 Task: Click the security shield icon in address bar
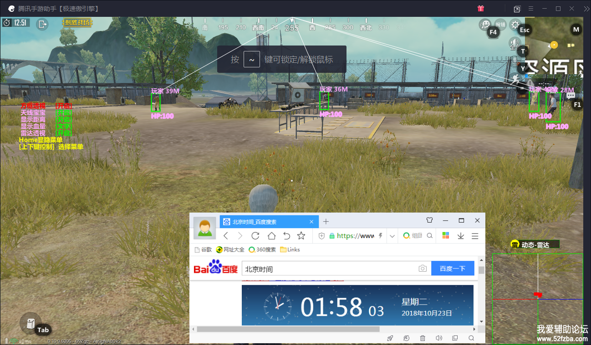click(322, 236)
